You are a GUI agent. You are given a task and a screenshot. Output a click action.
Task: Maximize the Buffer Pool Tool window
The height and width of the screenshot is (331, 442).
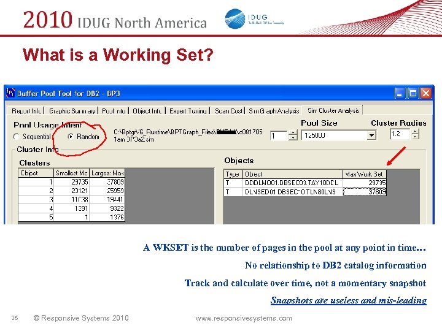[x=413, y=93]
